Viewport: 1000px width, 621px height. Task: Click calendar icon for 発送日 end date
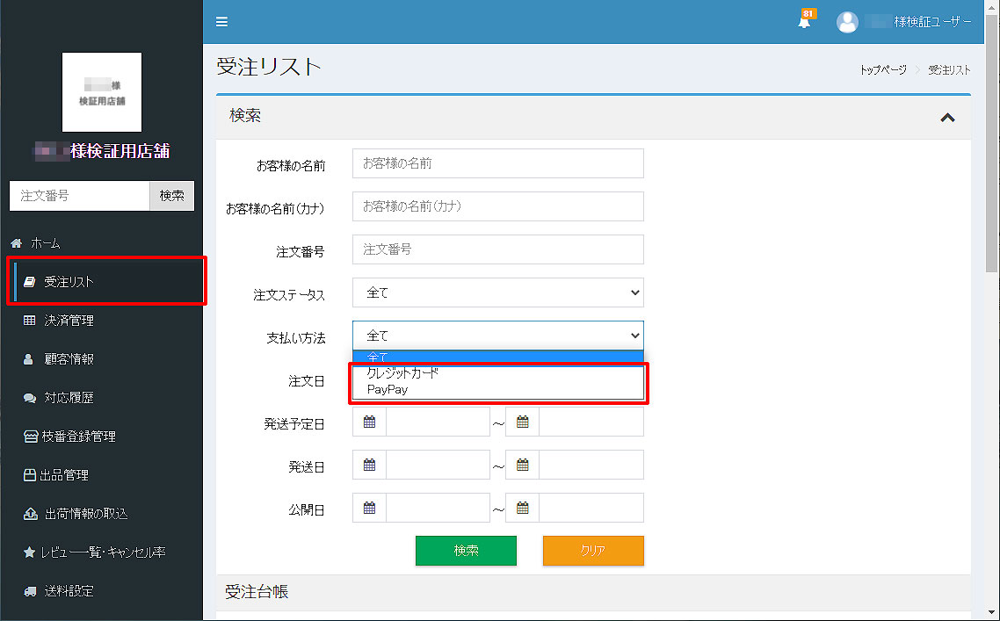click(523, 466)
